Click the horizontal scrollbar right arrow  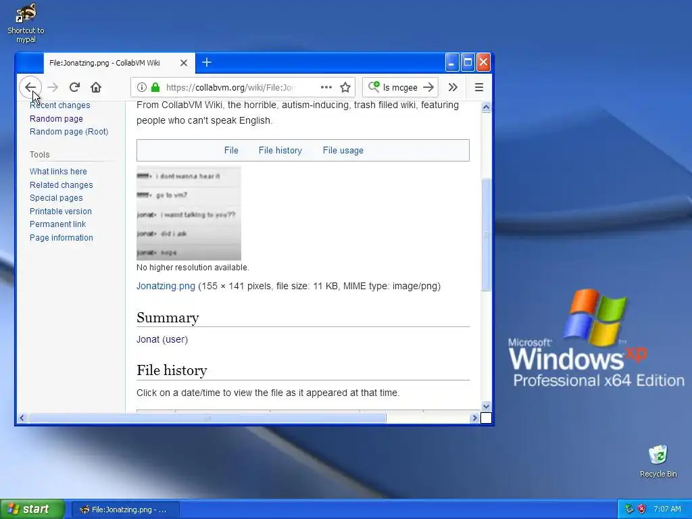point(474,418)
